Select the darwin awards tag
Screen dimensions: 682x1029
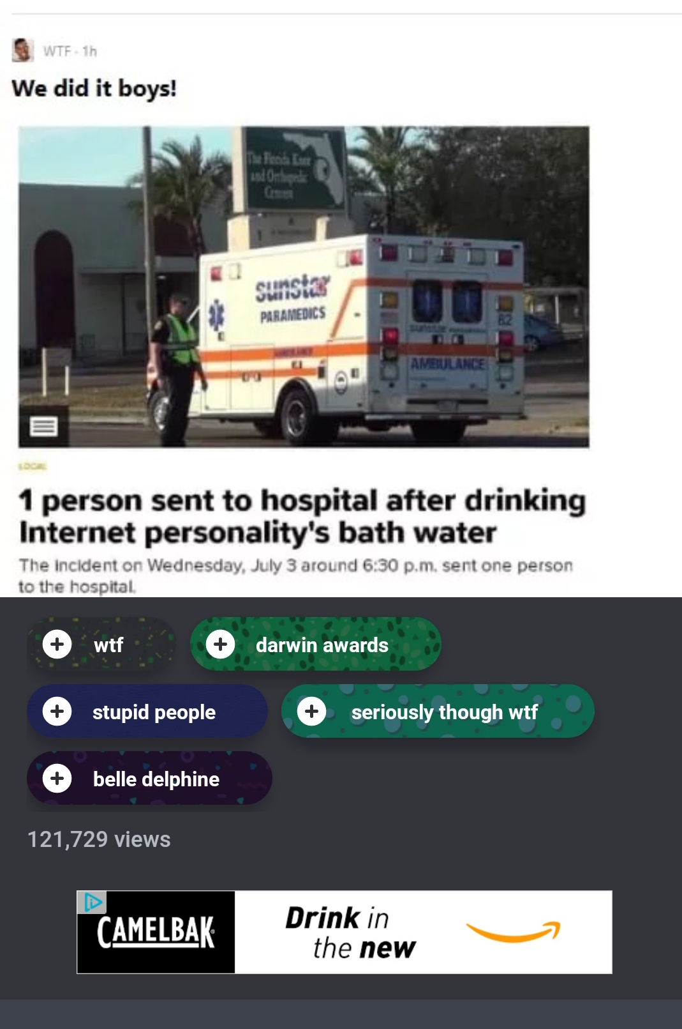click(x=316, y=644)
